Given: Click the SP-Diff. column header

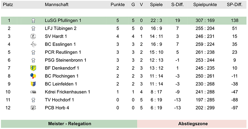Looking at the screenshot, I should point(235,5).
